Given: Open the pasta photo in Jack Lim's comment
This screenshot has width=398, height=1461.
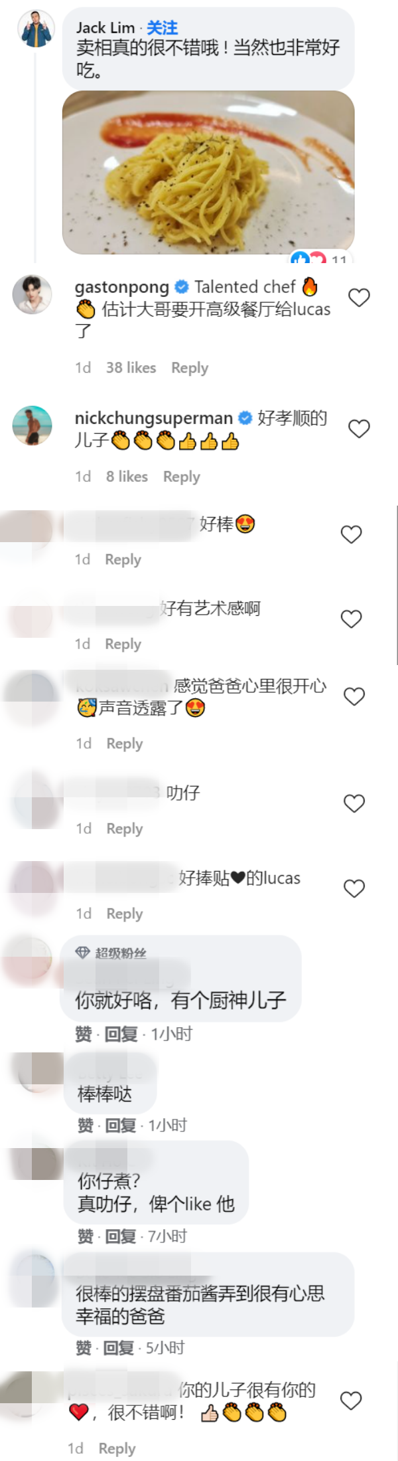Looking at the screenshot, I should coord(208,172).
